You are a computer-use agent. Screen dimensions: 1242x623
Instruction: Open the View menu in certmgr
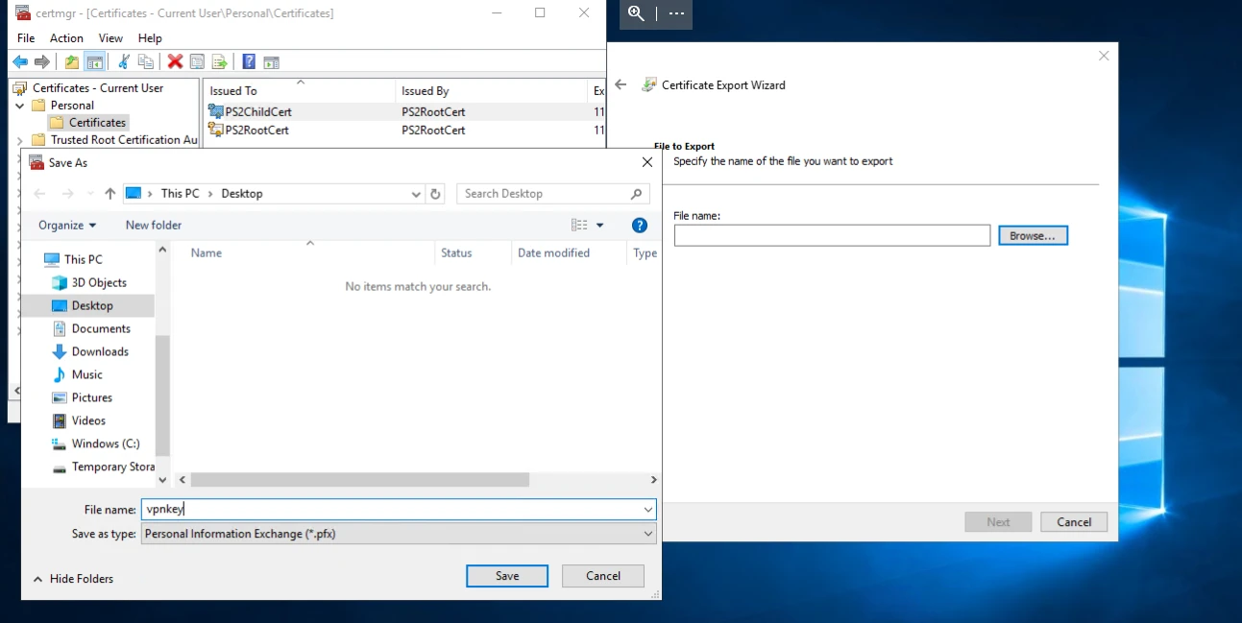coord(110,38)
